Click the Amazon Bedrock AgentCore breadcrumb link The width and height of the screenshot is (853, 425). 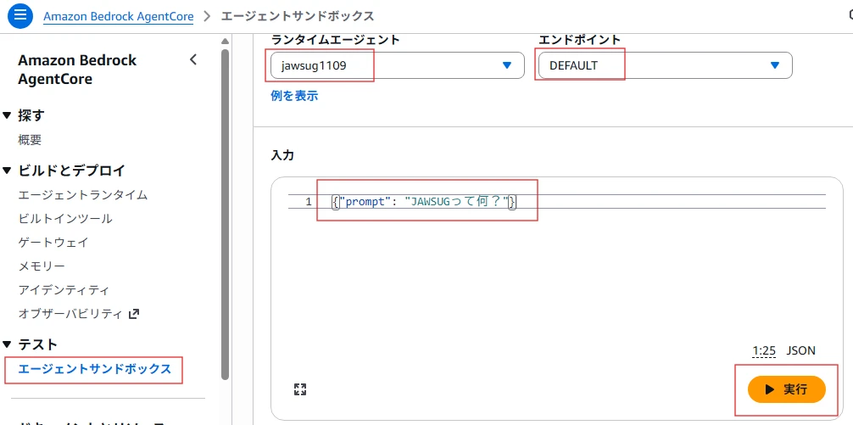pos(118,16)
